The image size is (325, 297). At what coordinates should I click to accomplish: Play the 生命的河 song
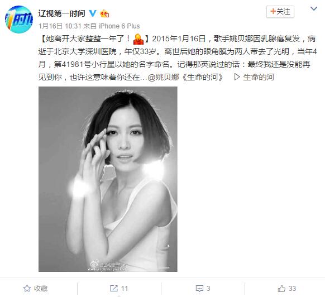click(254, 77)
